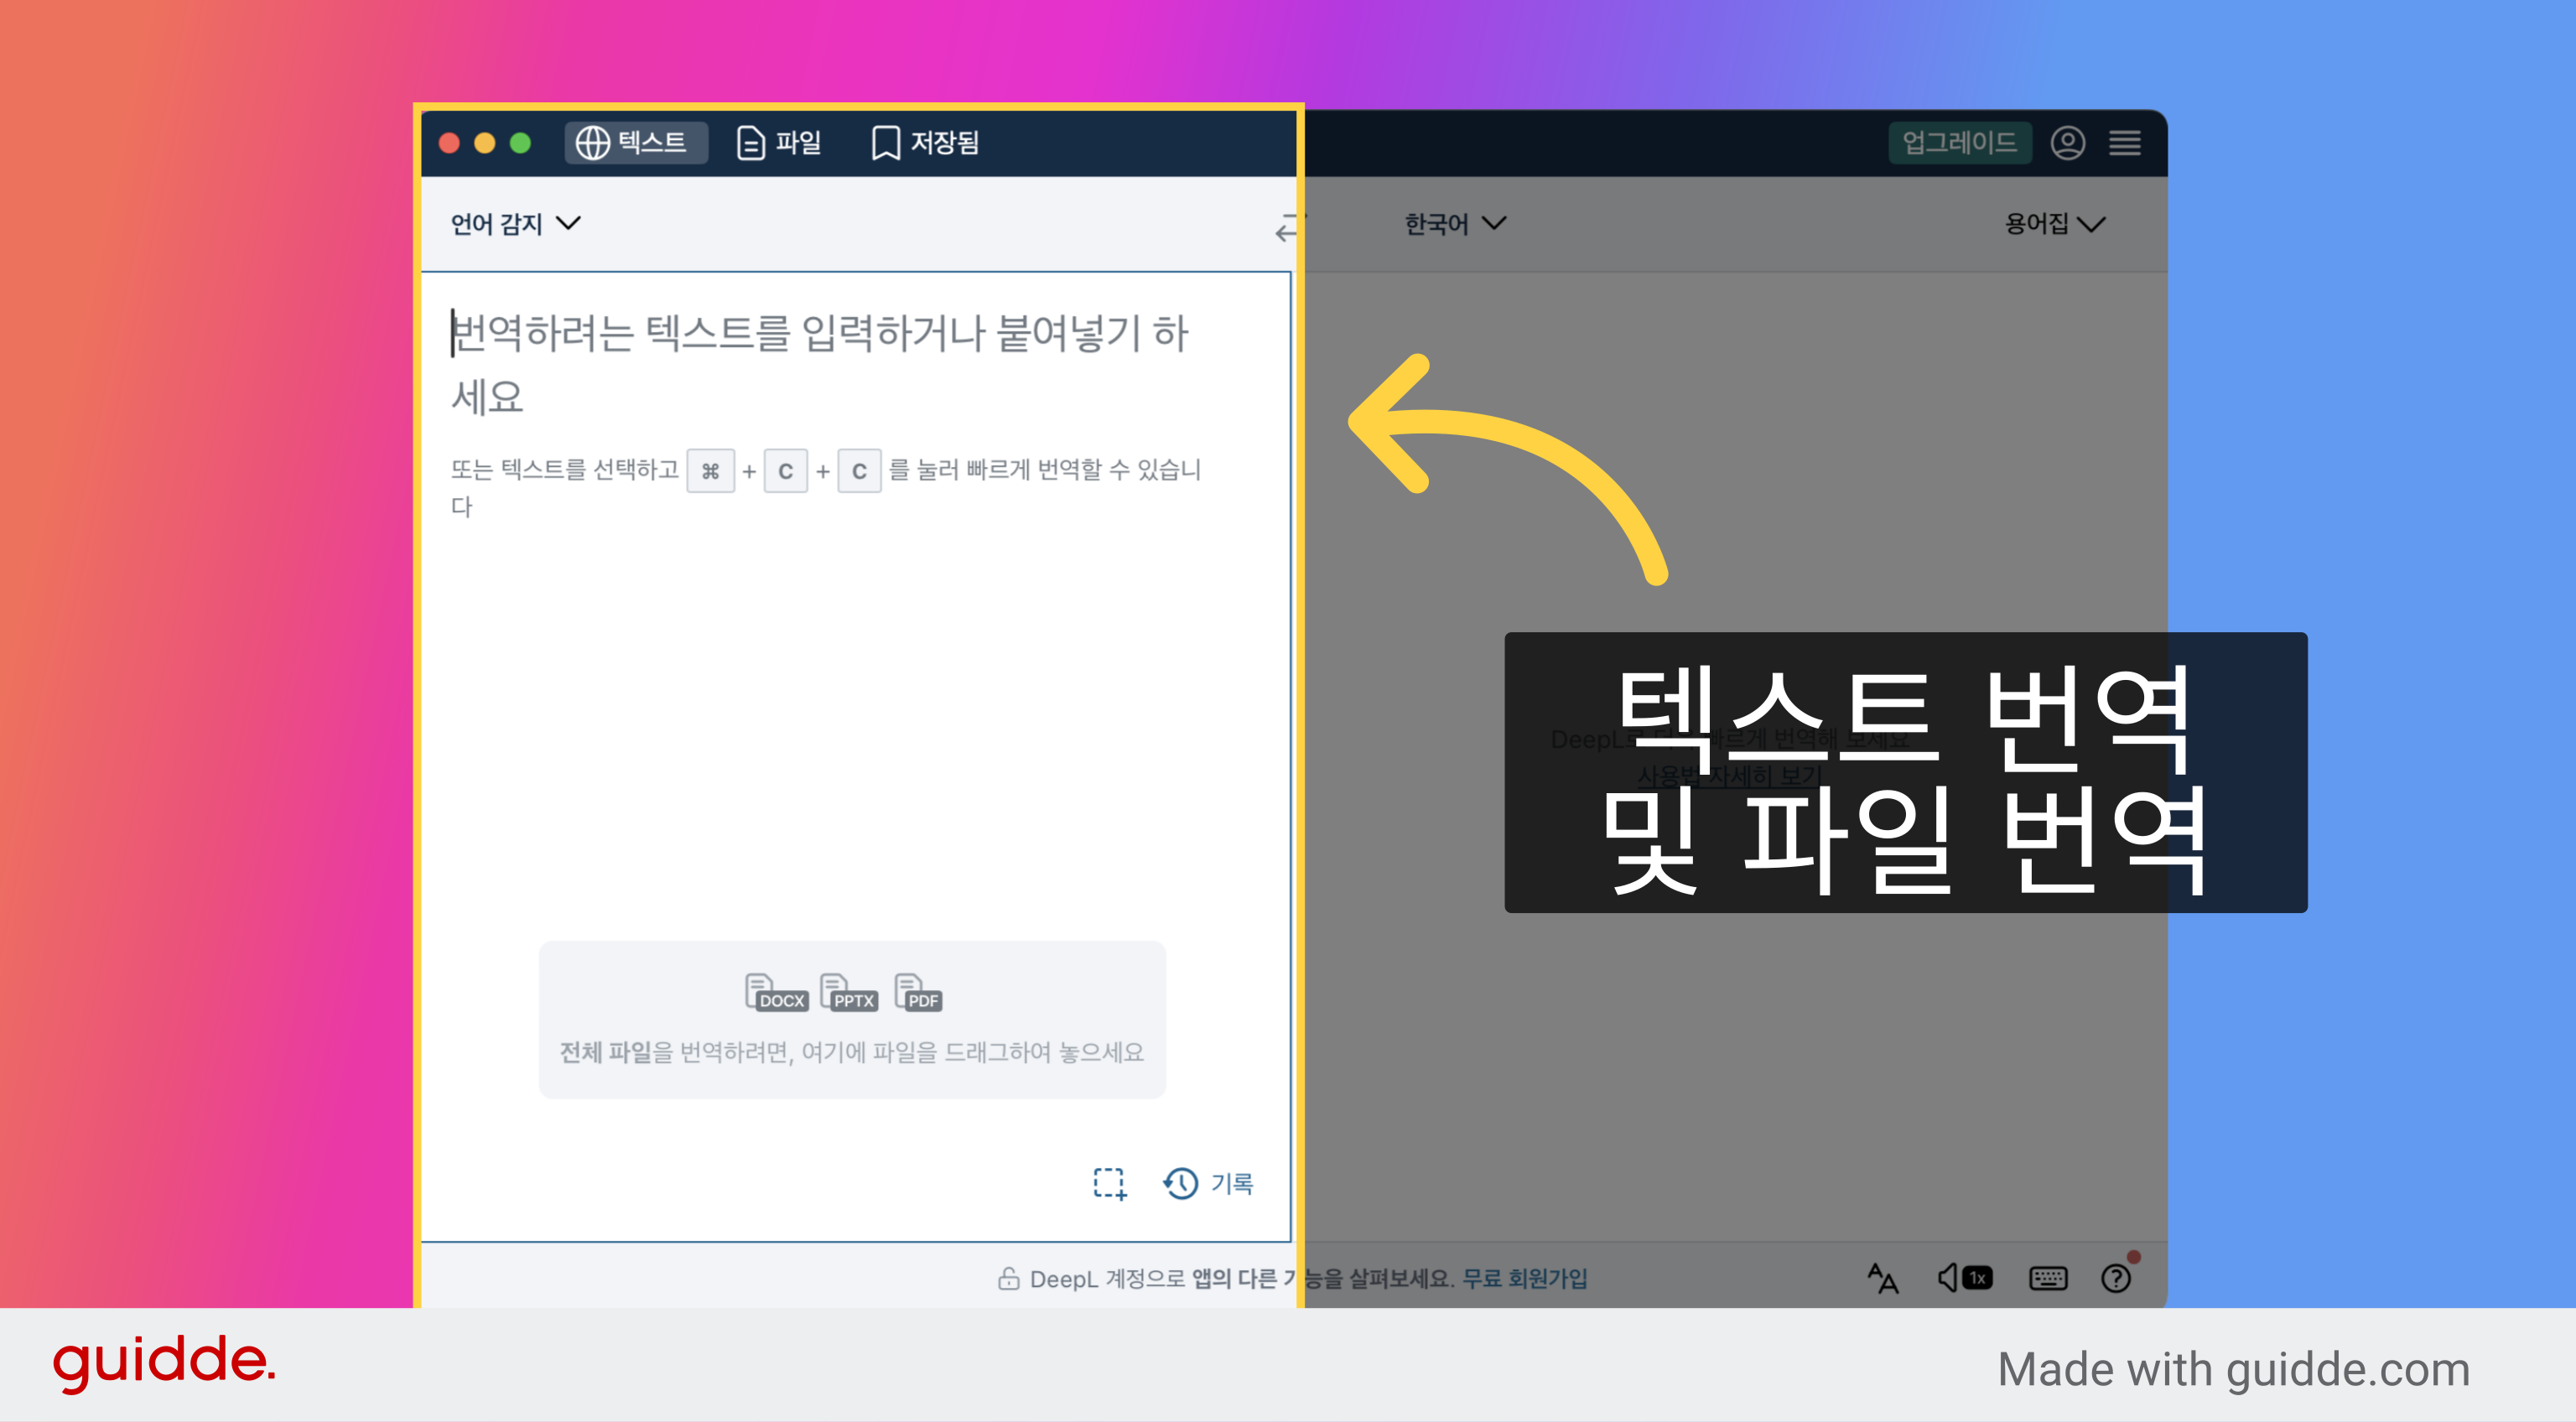2576x1422 pixels.
Task: Click the green maximize window button
Action: click(520, 143)
